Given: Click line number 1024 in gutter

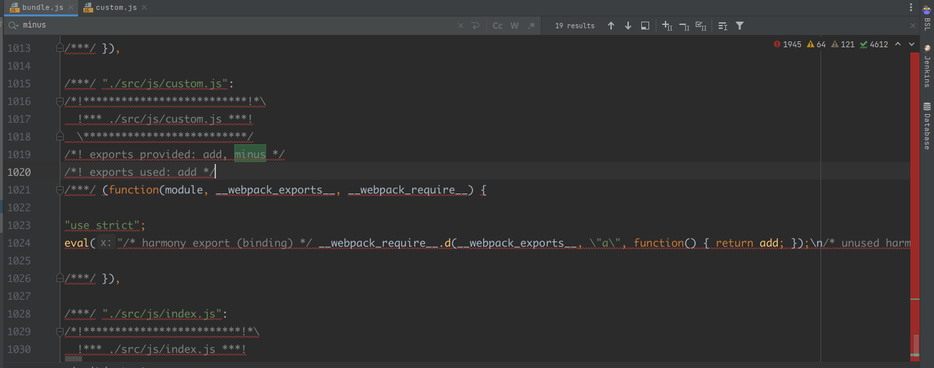Looking at the screenshot, I should click(x=18, y=243).
